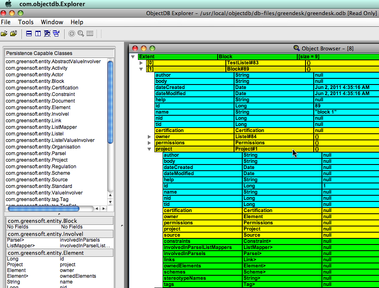
Task: Open the Tools menu
Action: point(26,22)
